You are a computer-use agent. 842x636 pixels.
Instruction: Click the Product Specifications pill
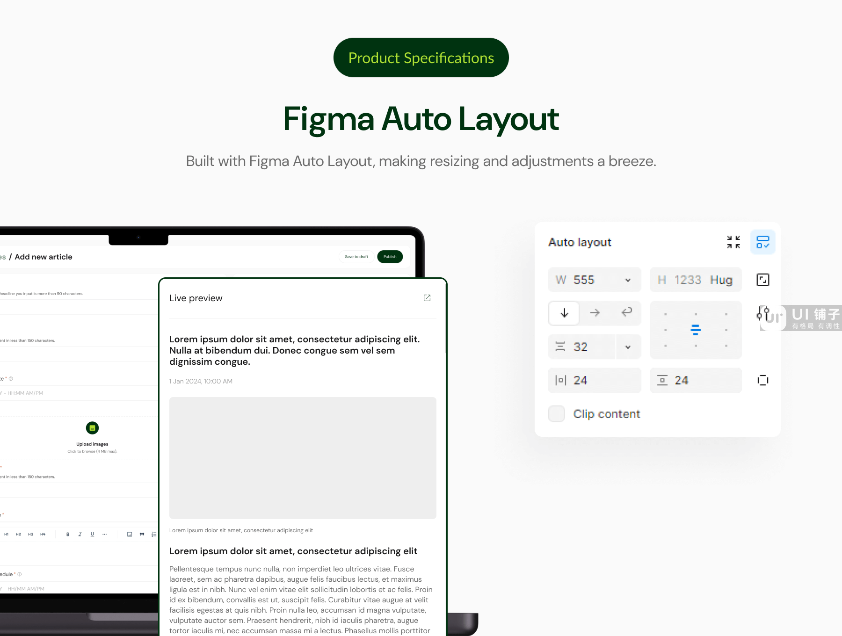tap(421, 58)
